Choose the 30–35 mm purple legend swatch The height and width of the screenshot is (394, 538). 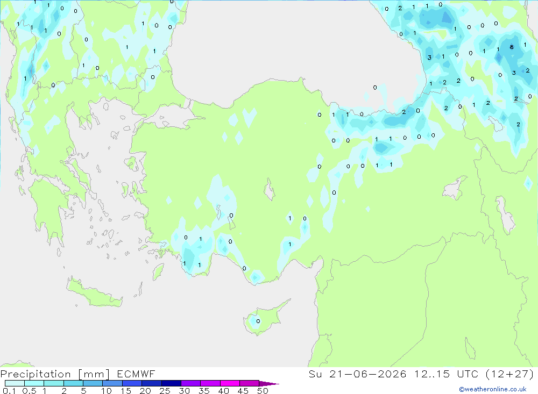click(x=190, y=383)
